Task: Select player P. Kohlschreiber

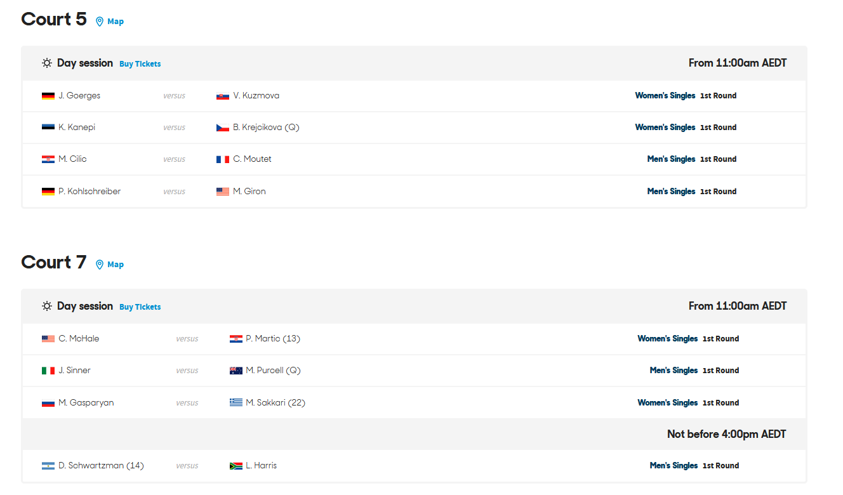Action: point(90,192)
